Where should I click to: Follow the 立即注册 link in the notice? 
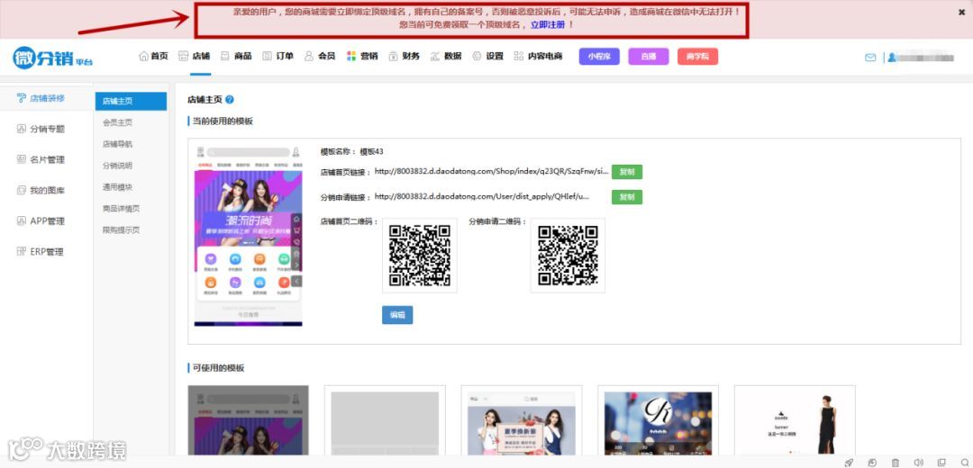(x=548, y=25)
